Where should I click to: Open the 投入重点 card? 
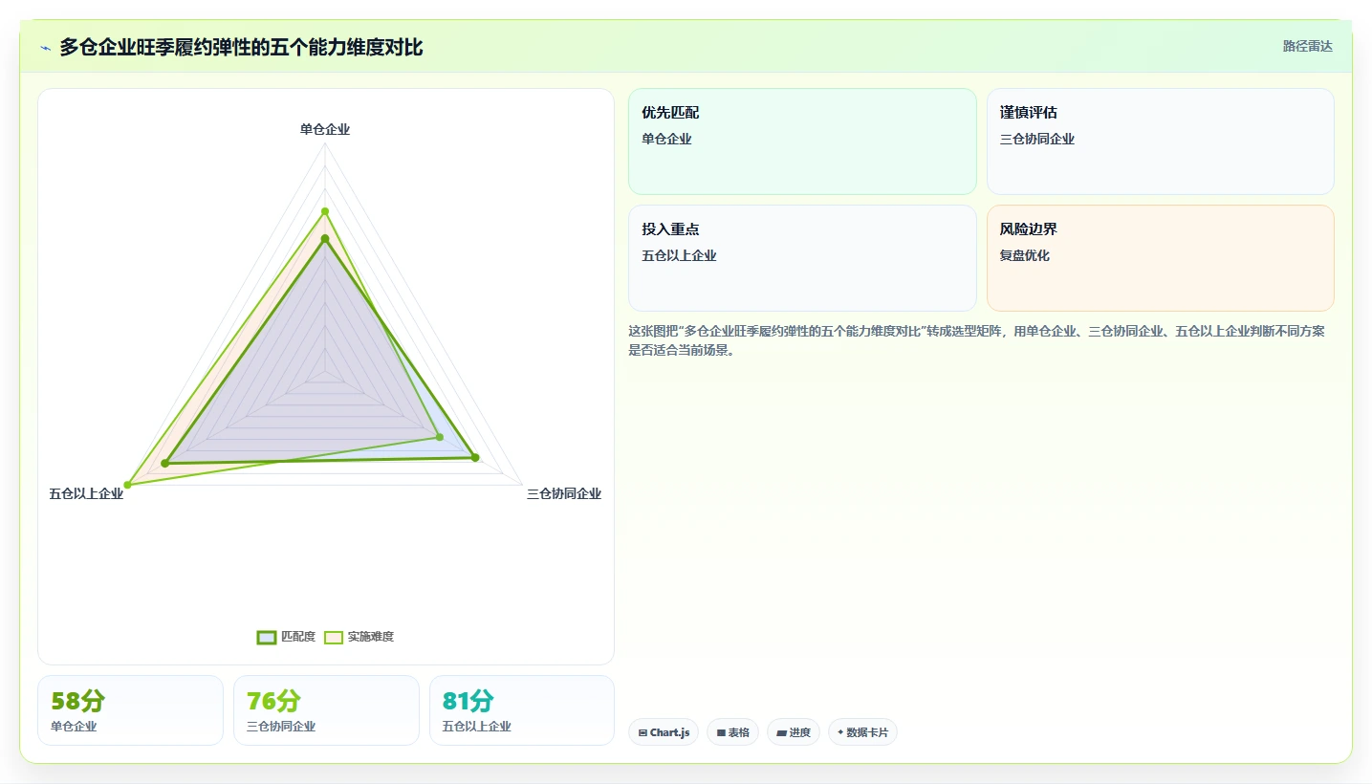802,258
